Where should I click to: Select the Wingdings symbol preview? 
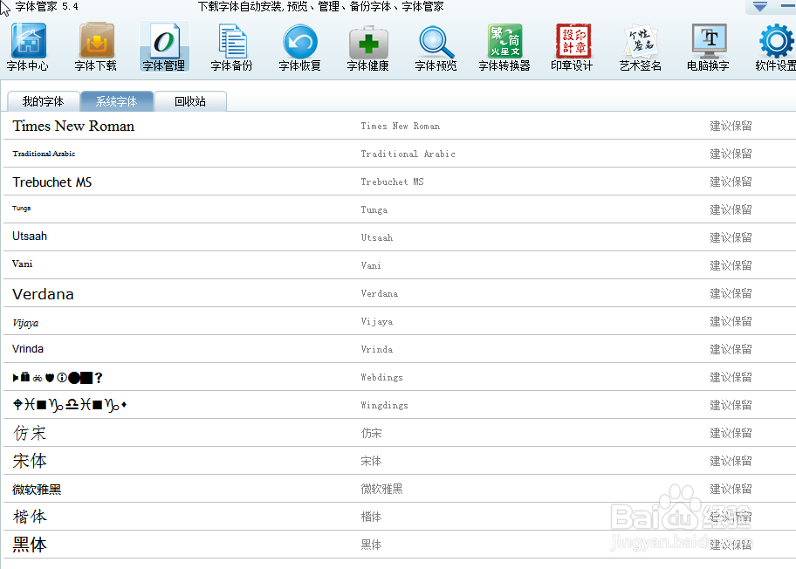click(70, 405)
